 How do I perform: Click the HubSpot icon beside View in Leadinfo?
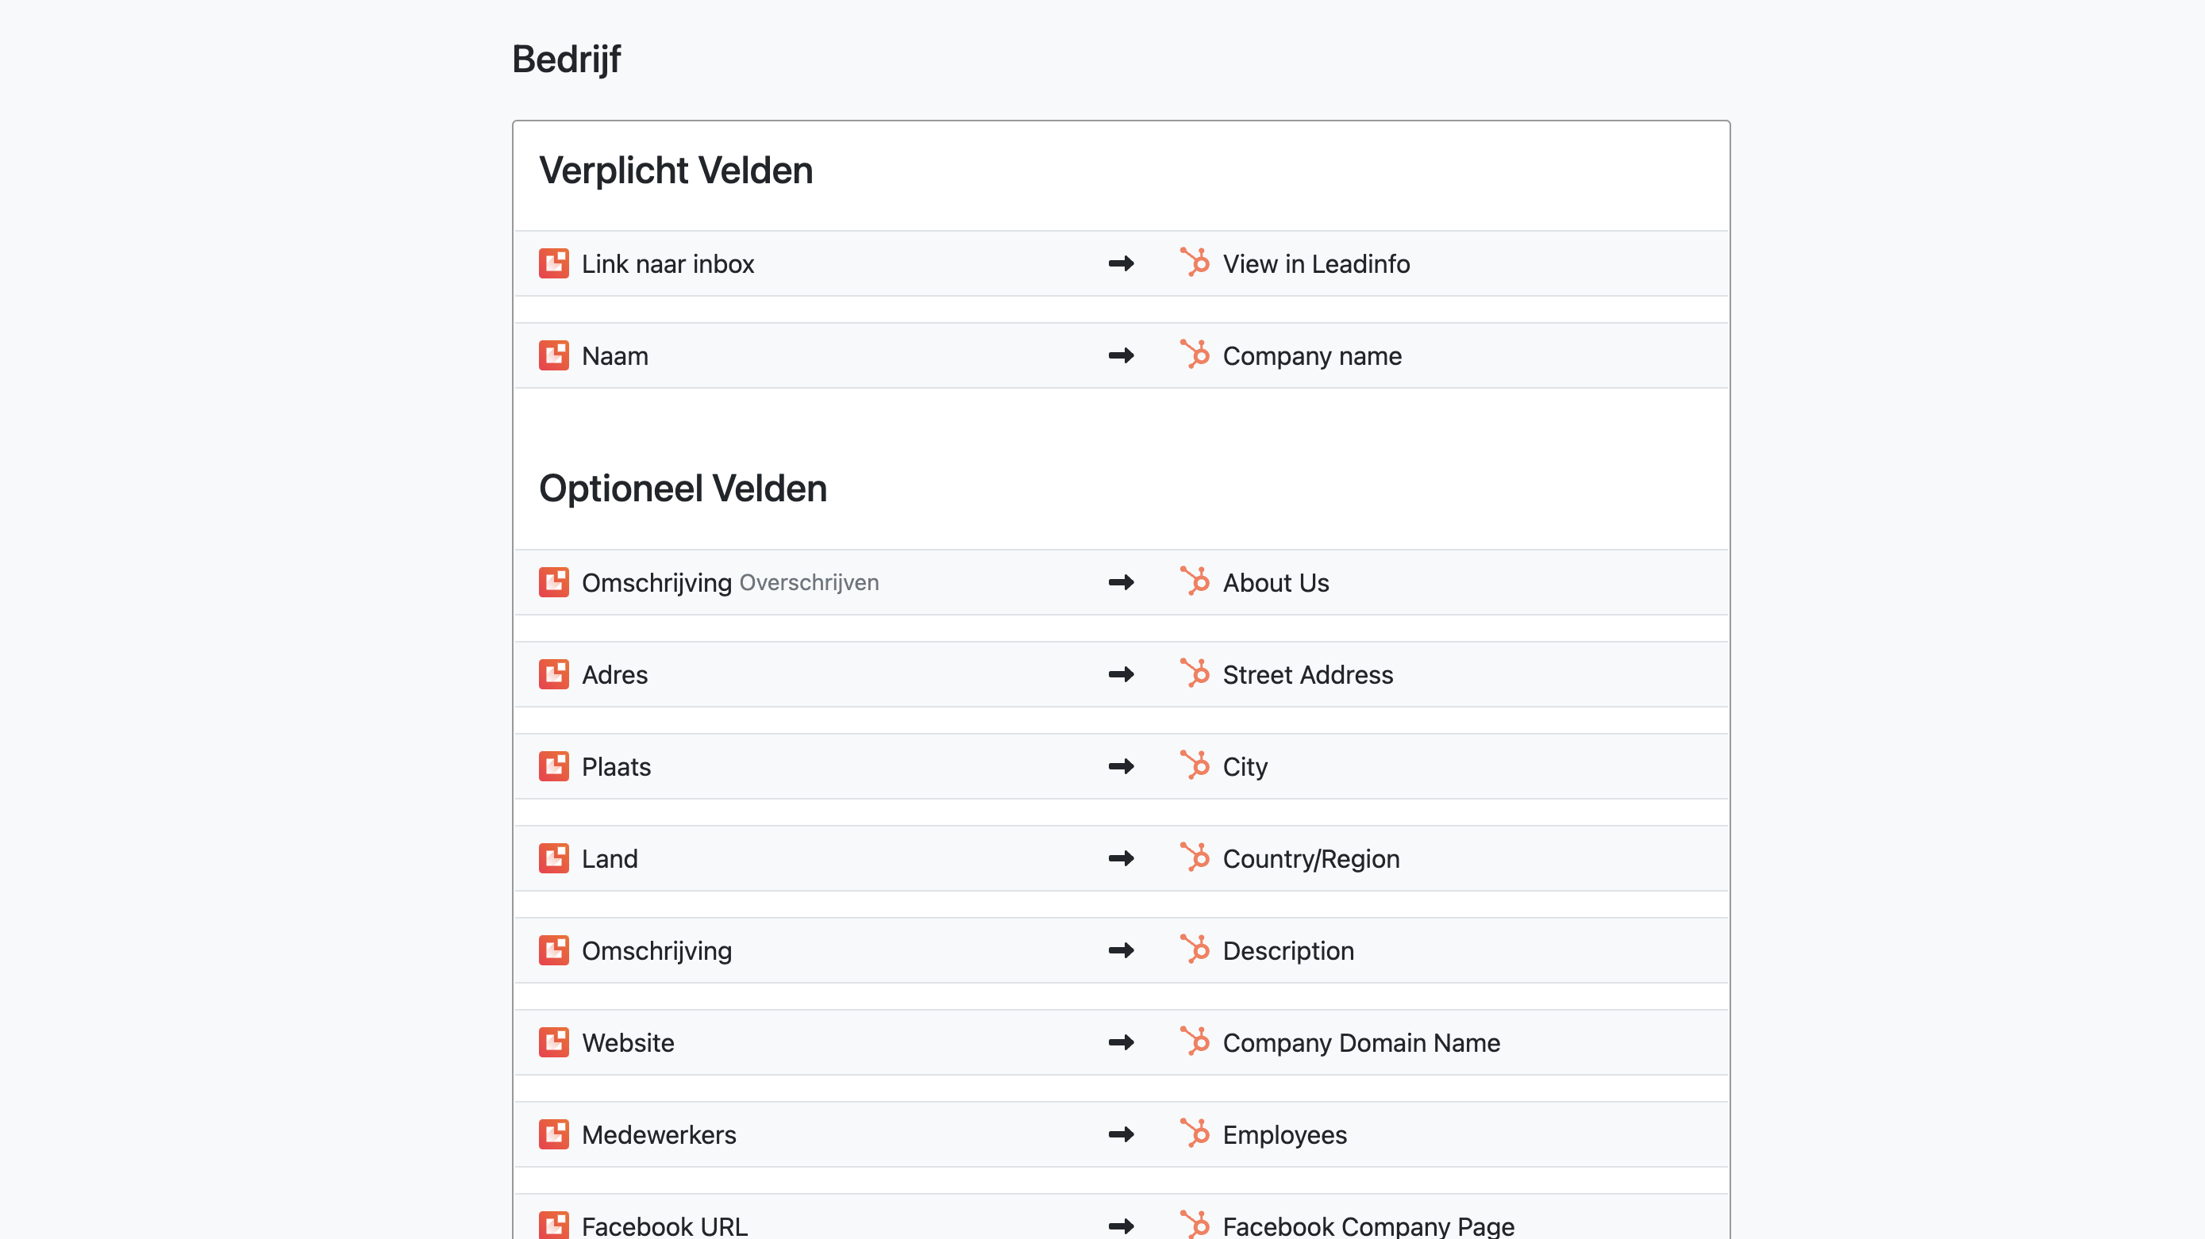click(x=1195, y=263)
